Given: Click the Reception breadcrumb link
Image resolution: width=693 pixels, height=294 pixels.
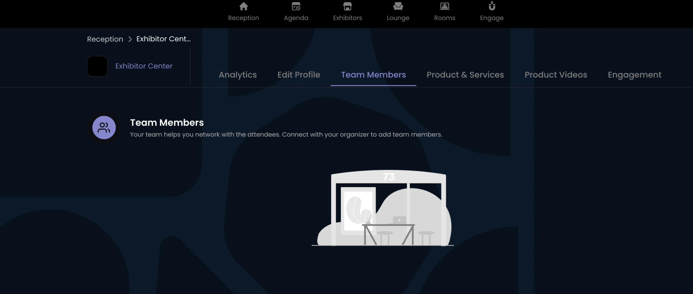Looking at the screenshot, I should [x=105, y=39].
